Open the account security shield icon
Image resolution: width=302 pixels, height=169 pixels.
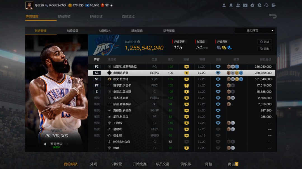[x=259, y=5]
